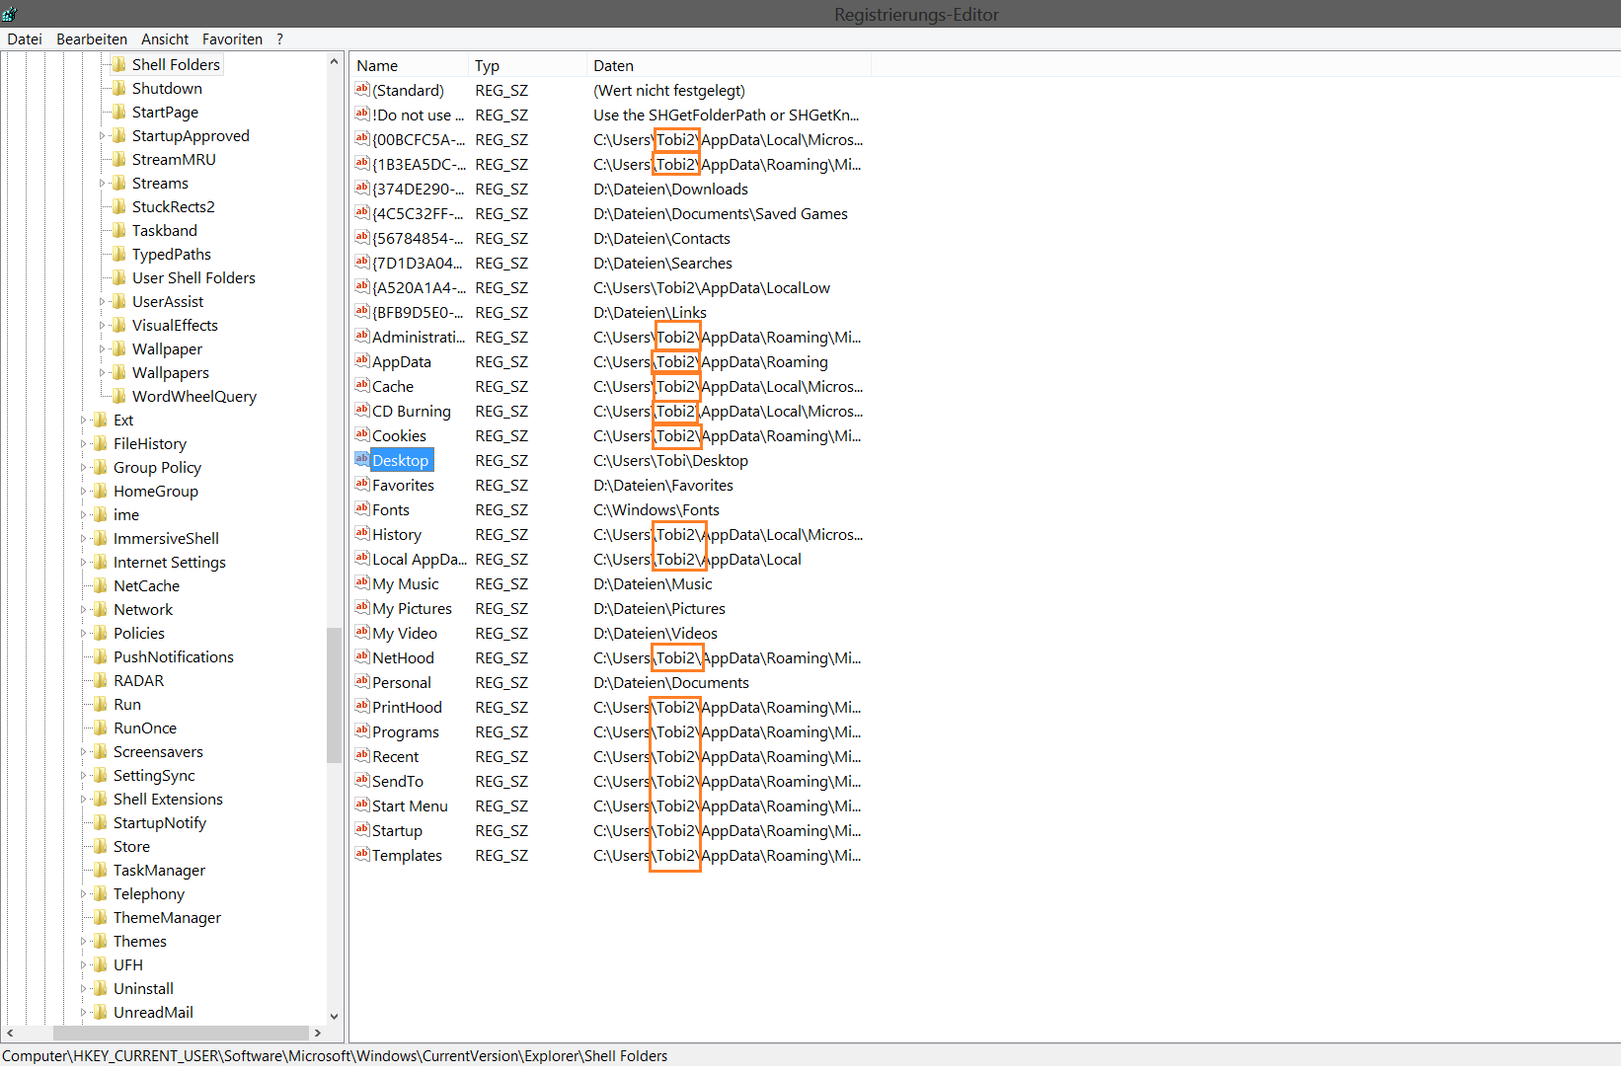Expand the HomeGroup key
Viewport: 1621px width, 1074px height.
point(83,492)
